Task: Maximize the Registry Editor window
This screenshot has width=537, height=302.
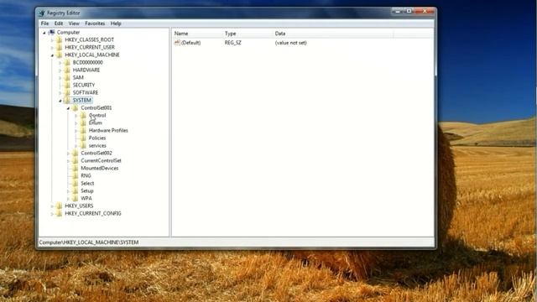Action: 409,11
